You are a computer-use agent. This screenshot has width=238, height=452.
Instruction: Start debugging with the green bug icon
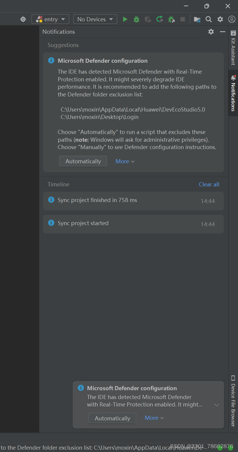(136, 19)
